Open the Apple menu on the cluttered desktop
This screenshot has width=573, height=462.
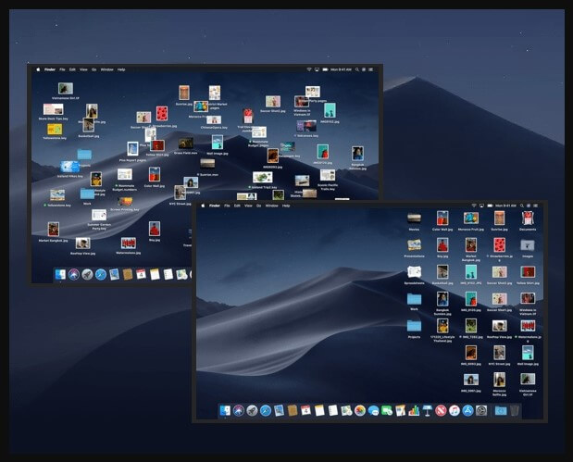tap(38, 69)
